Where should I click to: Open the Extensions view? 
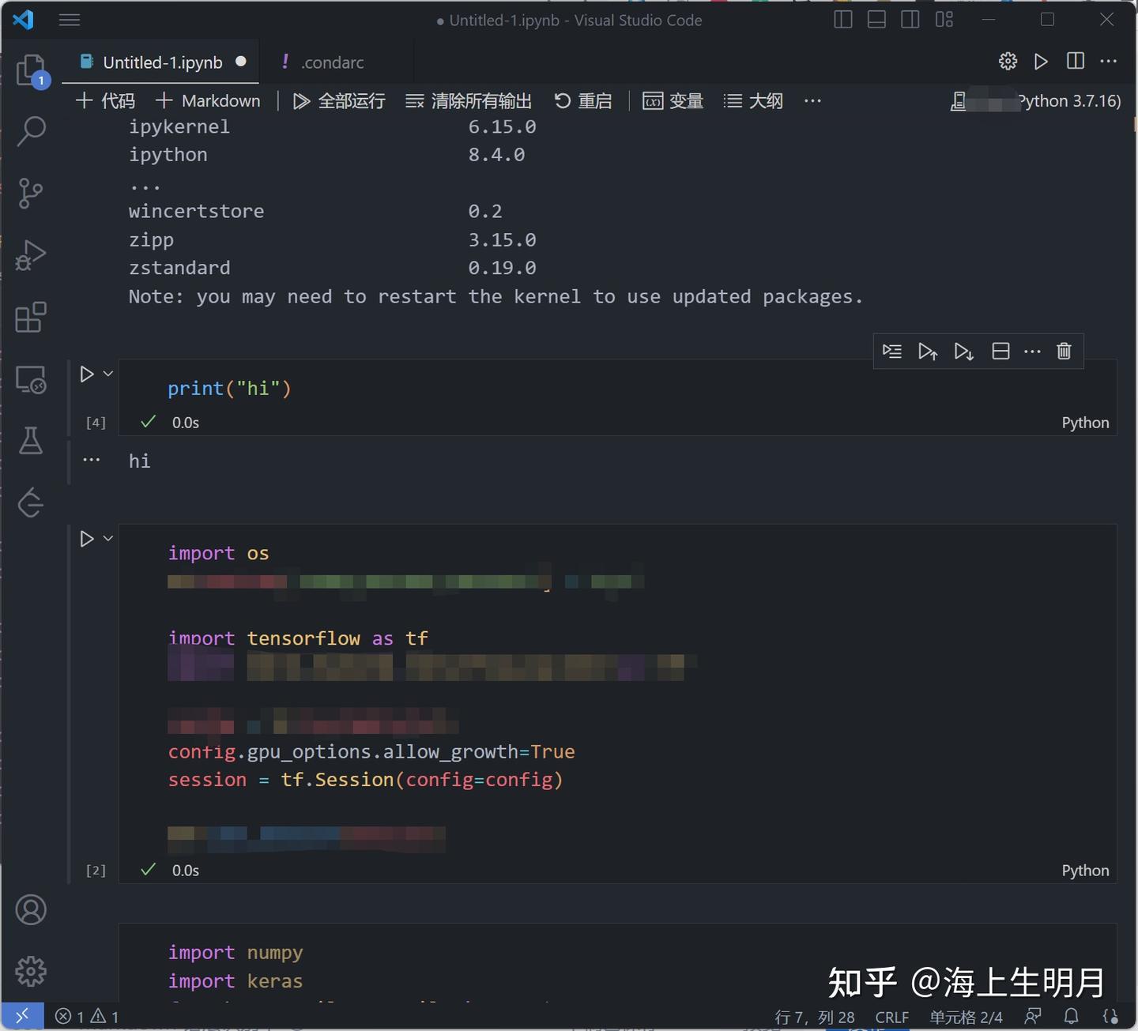pyautogui.click(x=32, y=317)
